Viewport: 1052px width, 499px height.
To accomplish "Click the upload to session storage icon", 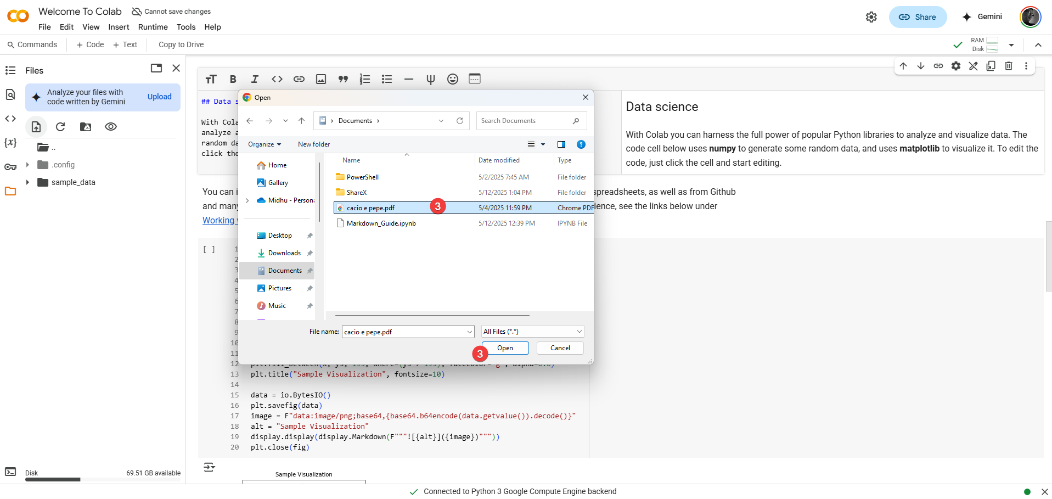I will tap(36, 127).
